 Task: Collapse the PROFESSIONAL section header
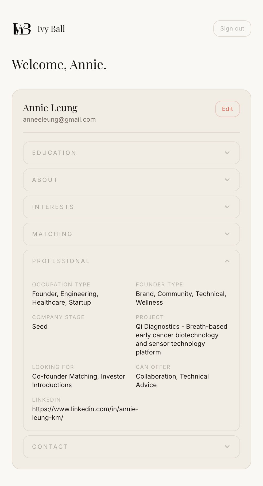tap(131, 261)
